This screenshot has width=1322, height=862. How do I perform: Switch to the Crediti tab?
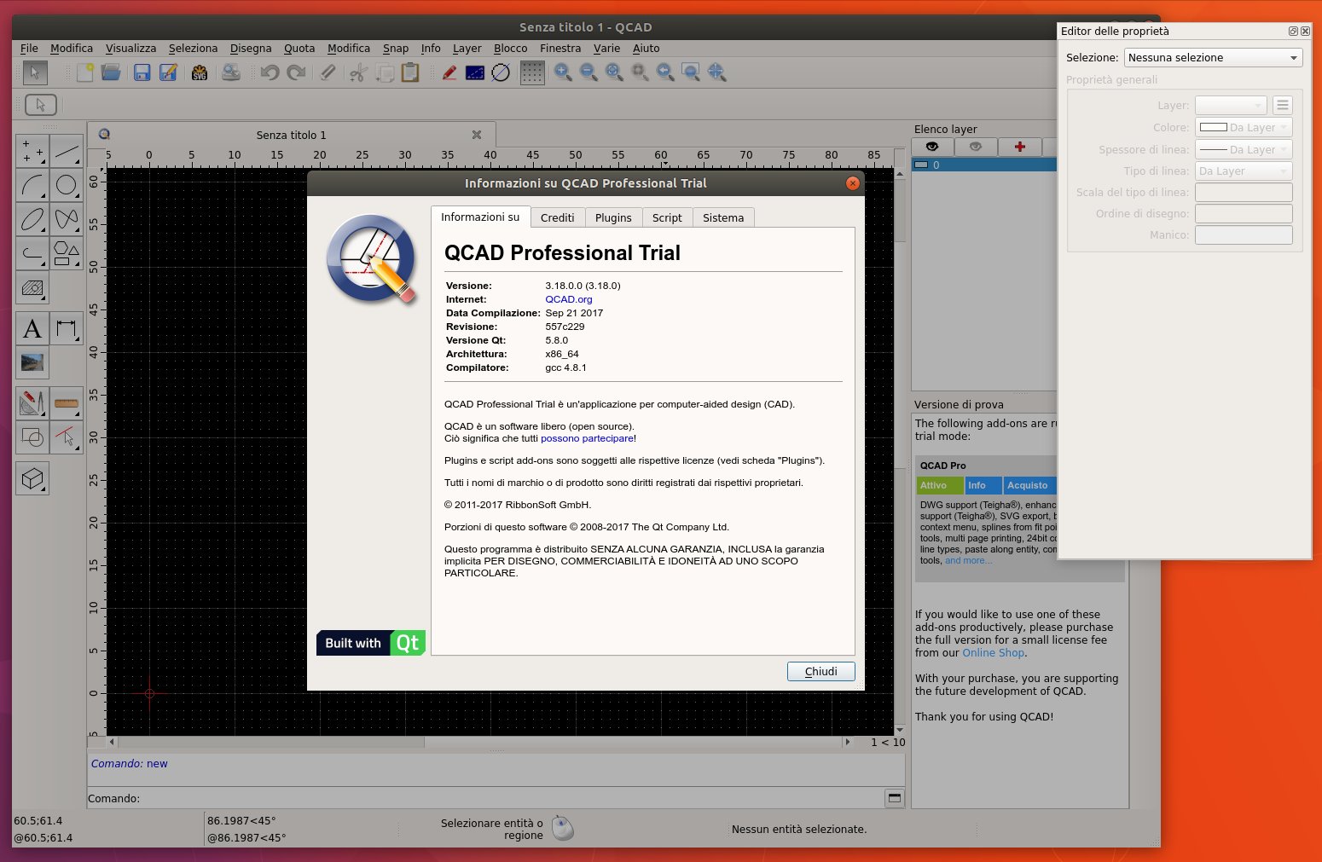pos(558,217)
